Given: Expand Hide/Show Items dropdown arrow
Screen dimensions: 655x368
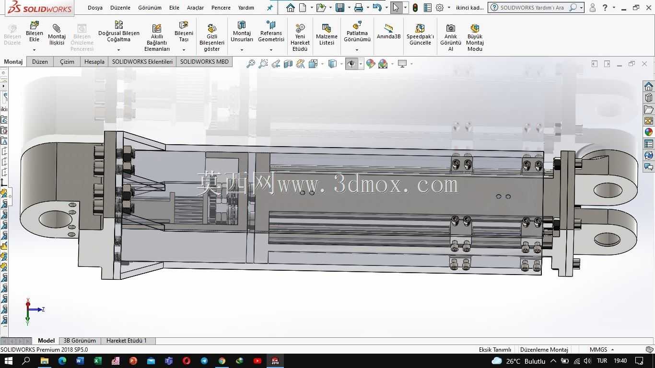Looking at the screenshot, I should point(361,64).
